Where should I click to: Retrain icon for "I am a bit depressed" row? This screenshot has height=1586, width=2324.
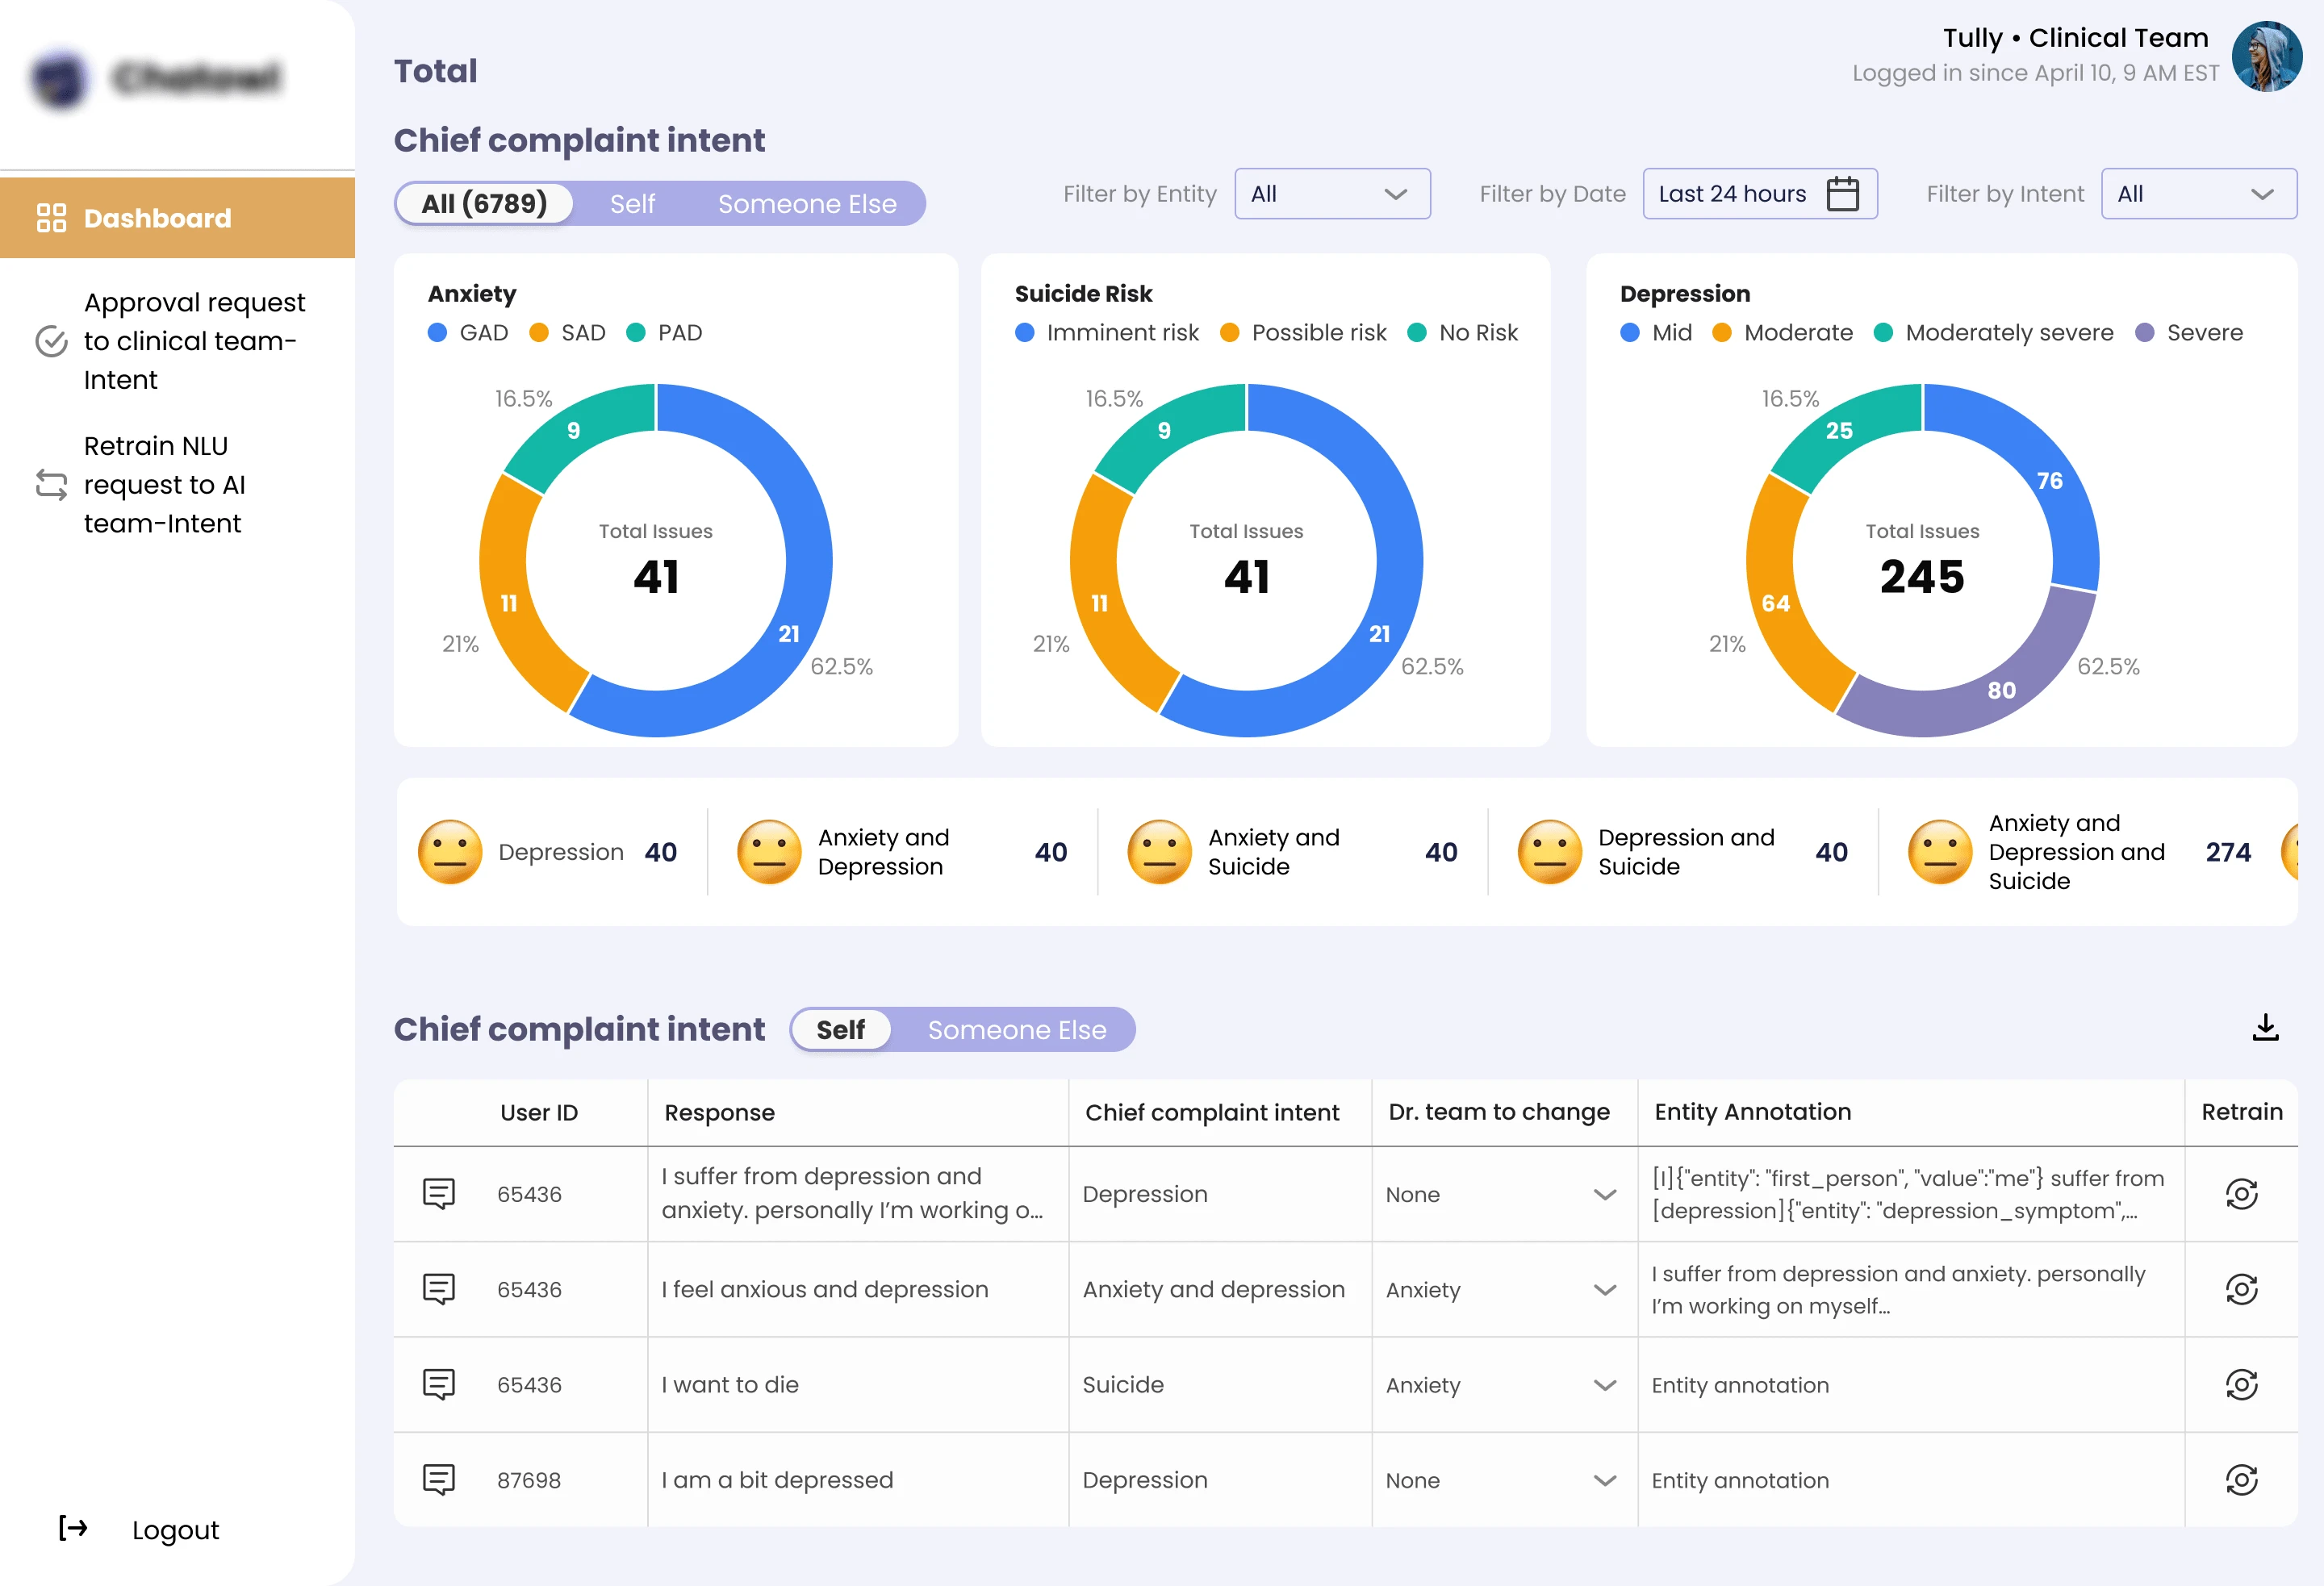2241,1480
